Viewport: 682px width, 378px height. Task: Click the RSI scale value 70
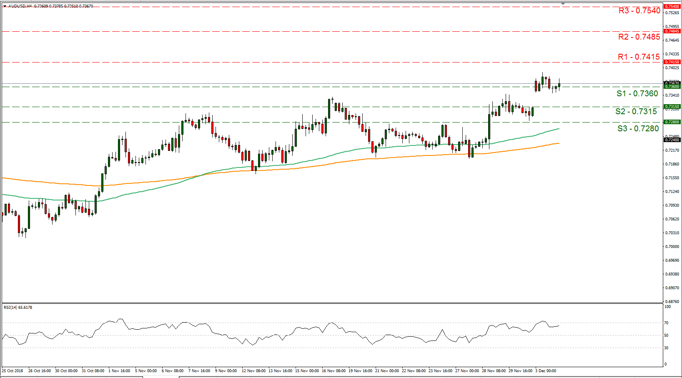pyautogui.click(x=667, y=323)
